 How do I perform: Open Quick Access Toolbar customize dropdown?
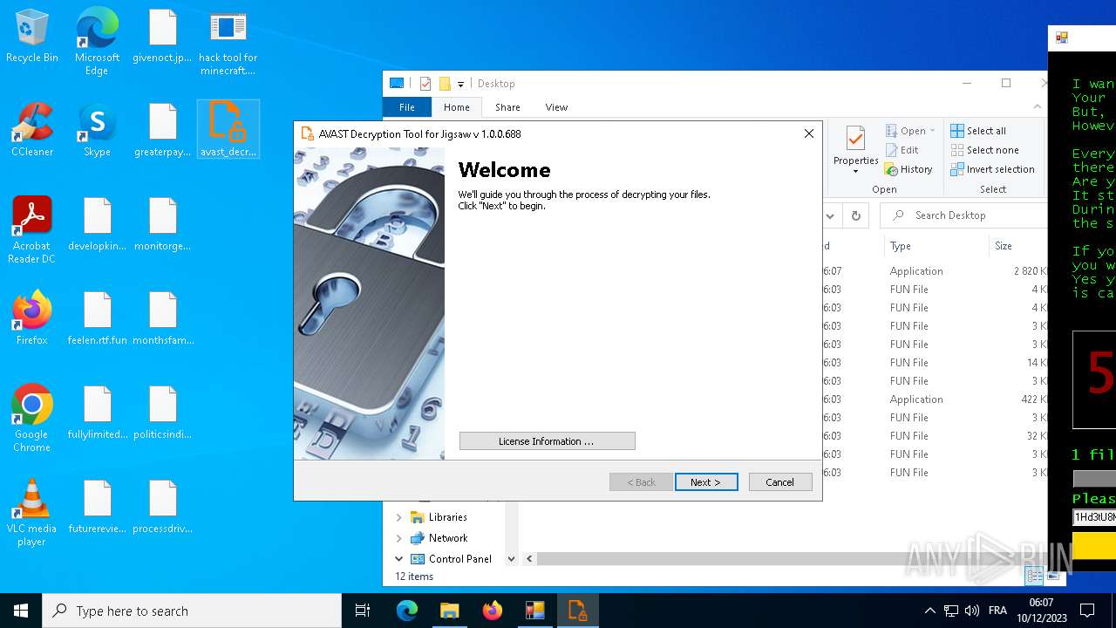coord(460,84)
